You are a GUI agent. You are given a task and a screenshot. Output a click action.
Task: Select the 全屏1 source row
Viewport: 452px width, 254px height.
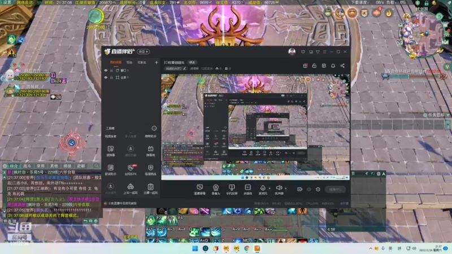pos(131,77)
